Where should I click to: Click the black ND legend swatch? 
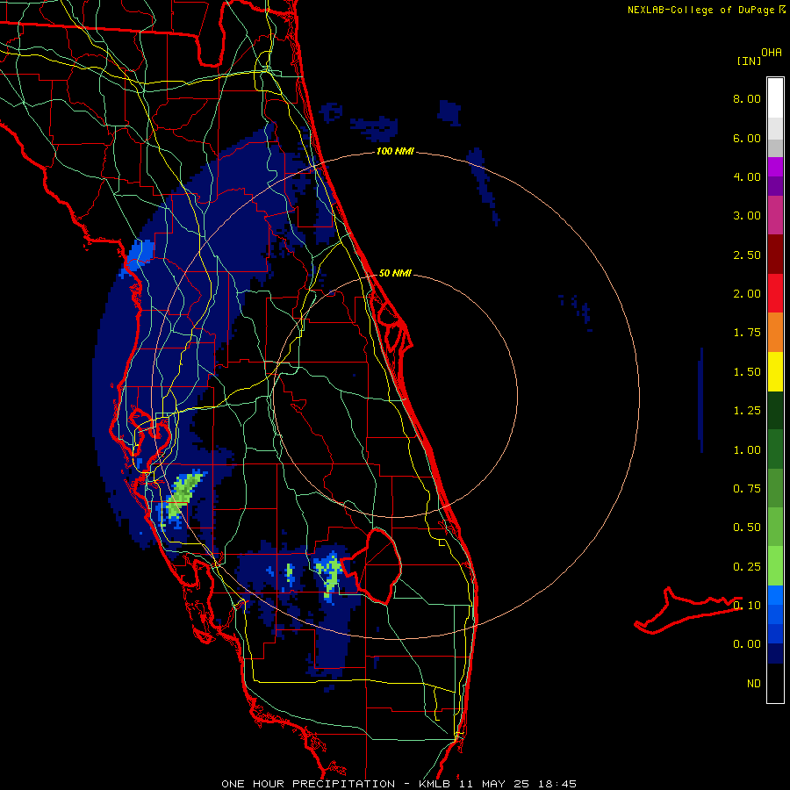tap(775, 683)
